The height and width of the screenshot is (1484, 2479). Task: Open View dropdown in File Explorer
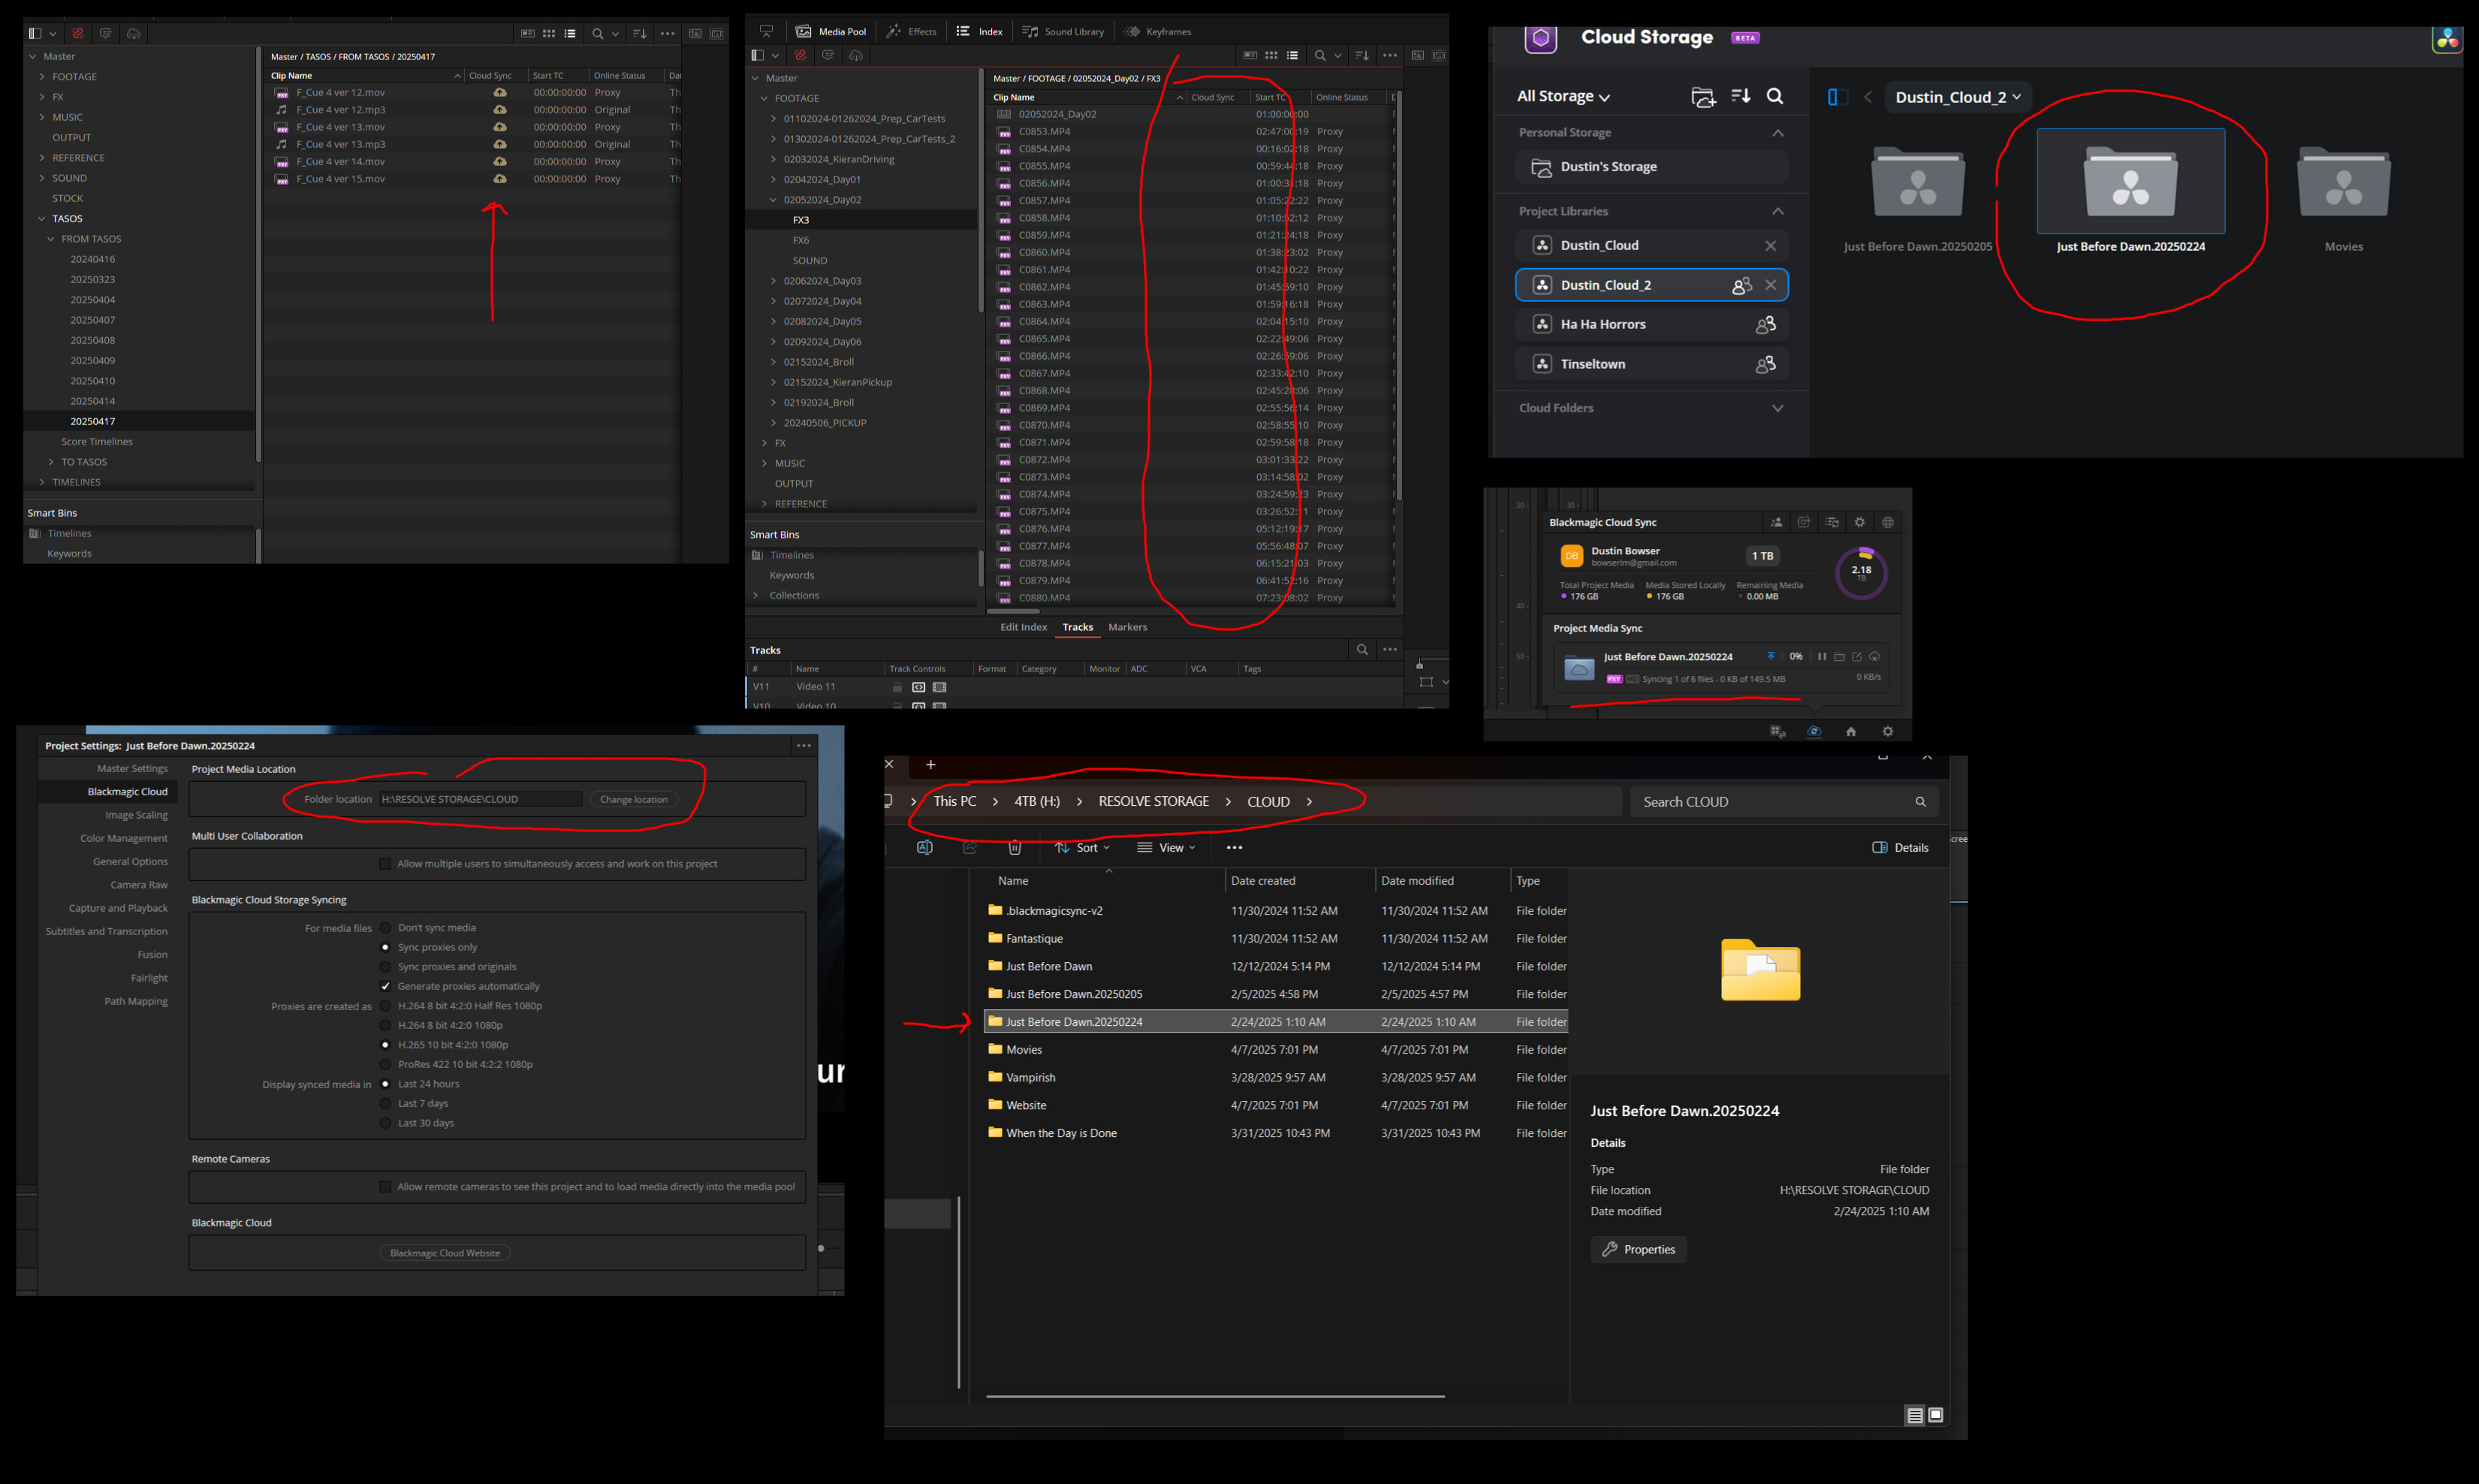pos(1166,848)
